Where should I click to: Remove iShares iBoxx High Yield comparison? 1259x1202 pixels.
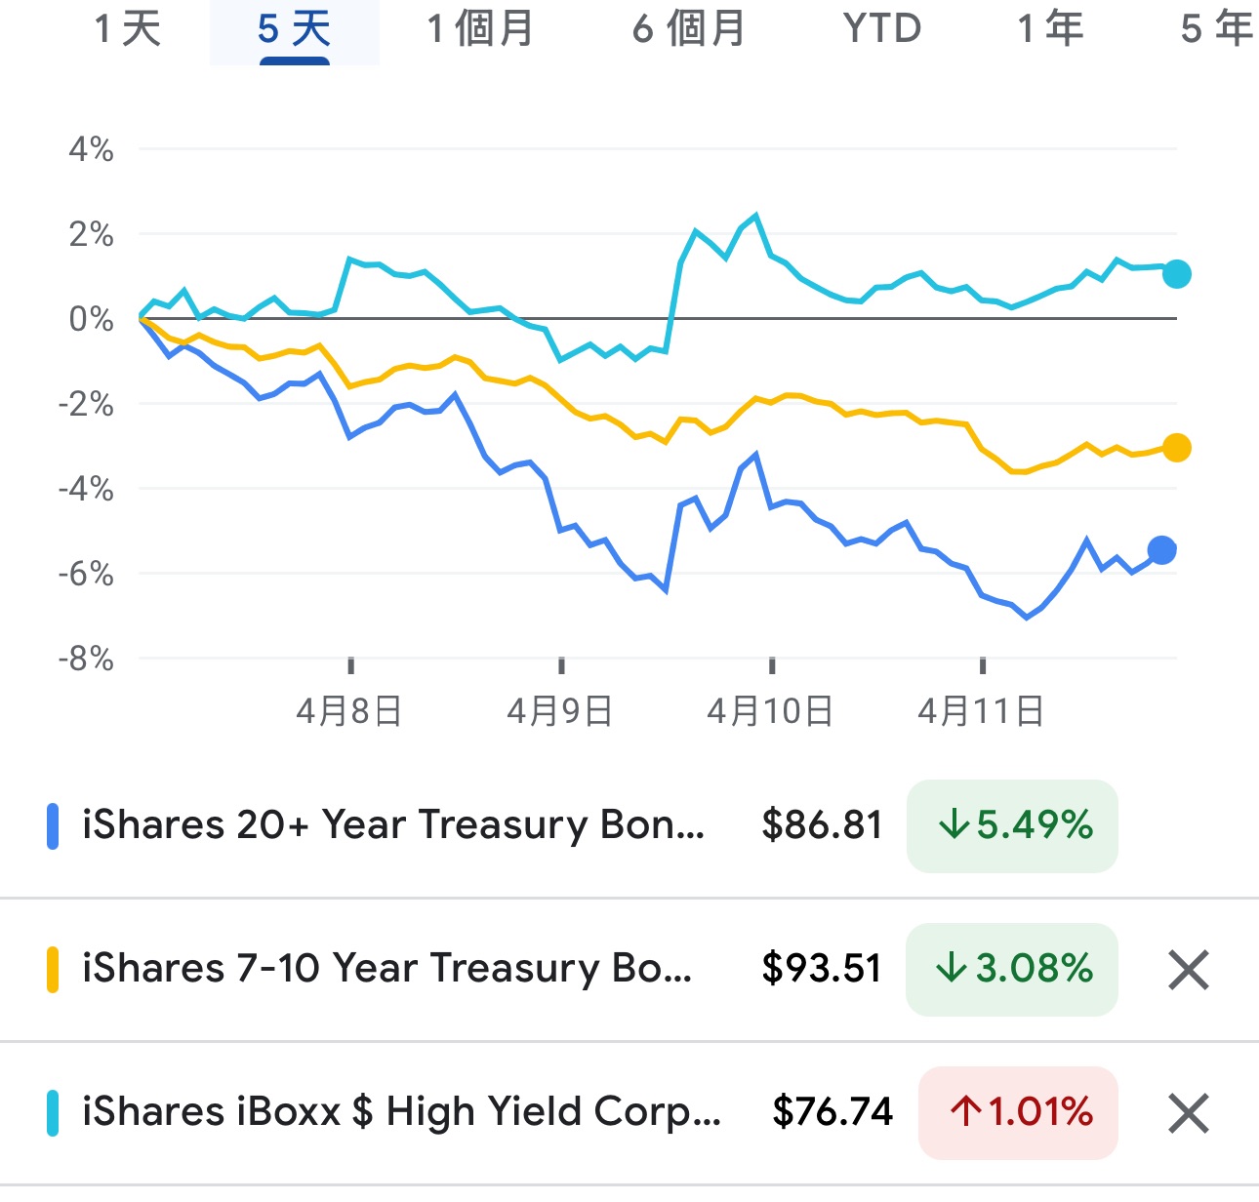(x=1188, y=1113)
